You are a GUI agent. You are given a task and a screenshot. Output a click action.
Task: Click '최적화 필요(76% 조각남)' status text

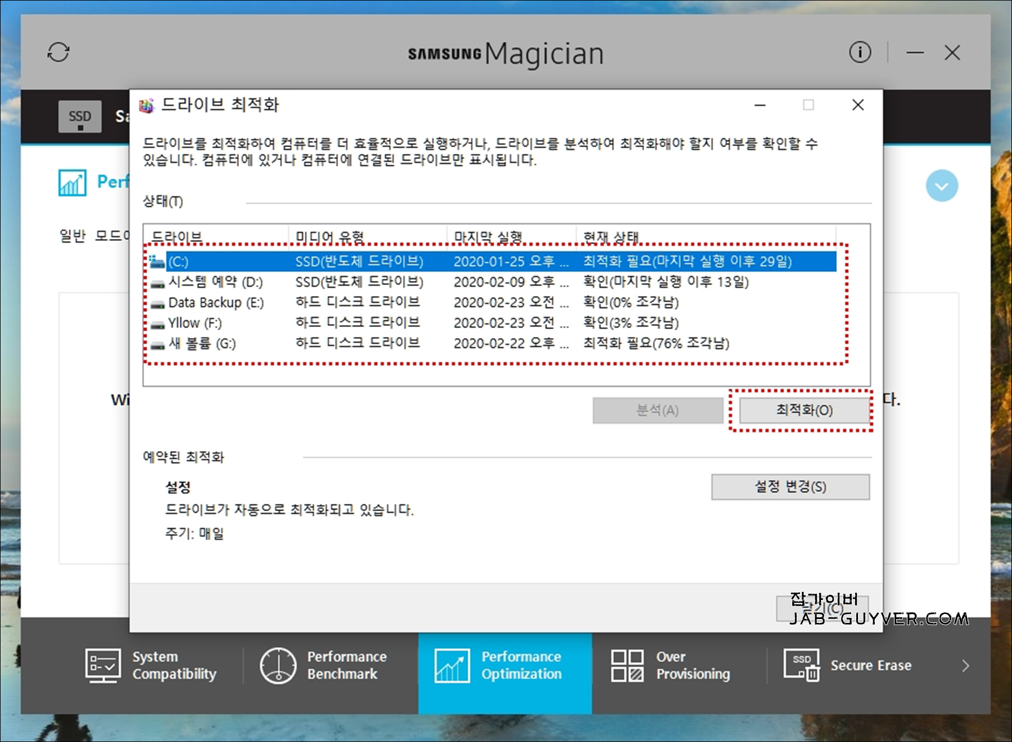[x=656, y=343]
